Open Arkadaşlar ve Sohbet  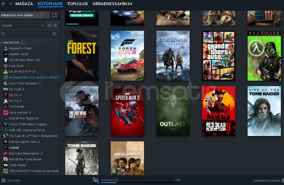click(267, 181)
